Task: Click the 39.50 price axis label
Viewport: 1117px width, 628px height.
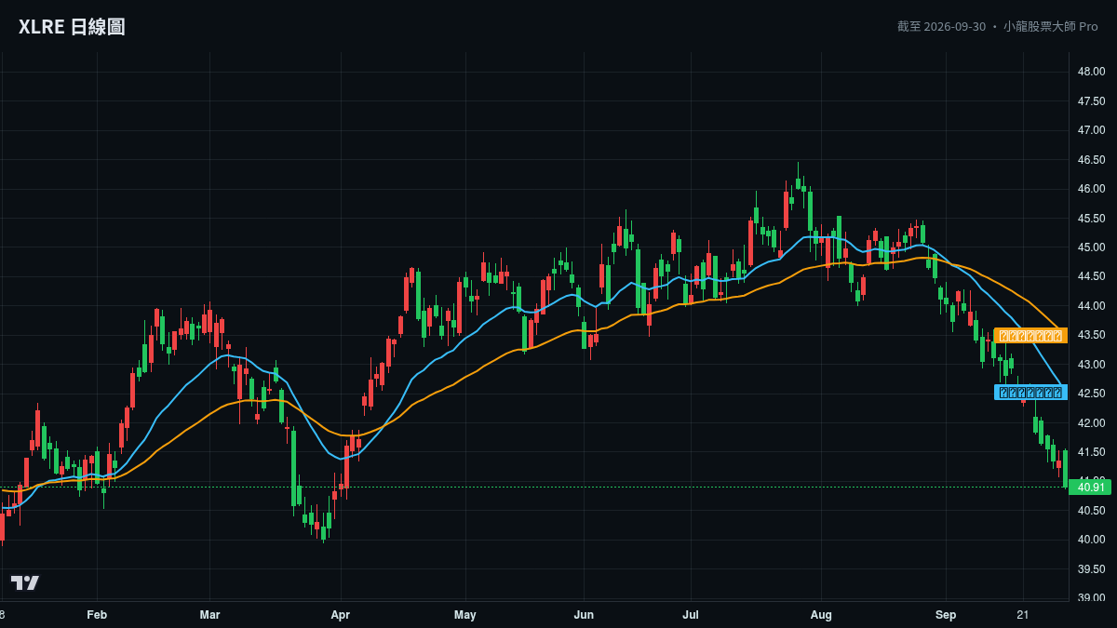Action: (x=1091, y=568)
